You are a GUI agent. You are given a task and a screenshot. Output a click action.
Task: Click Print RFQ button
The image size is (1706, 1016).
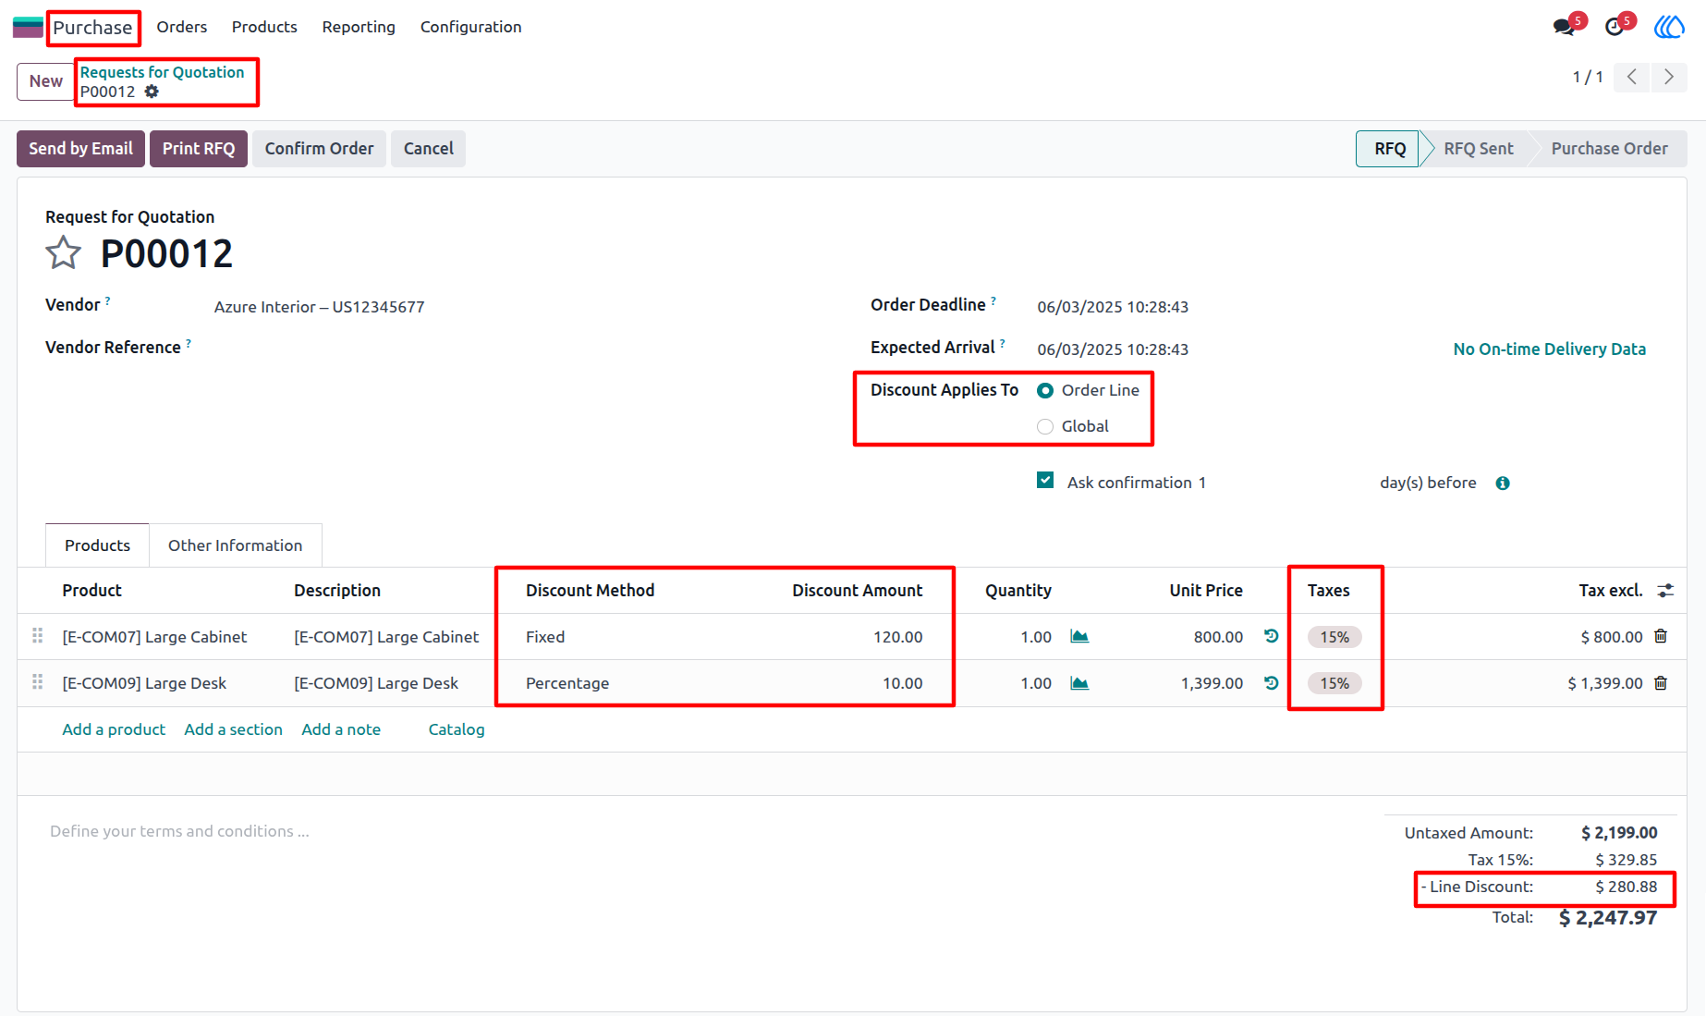pyautogui.click(x=199, y=149)
